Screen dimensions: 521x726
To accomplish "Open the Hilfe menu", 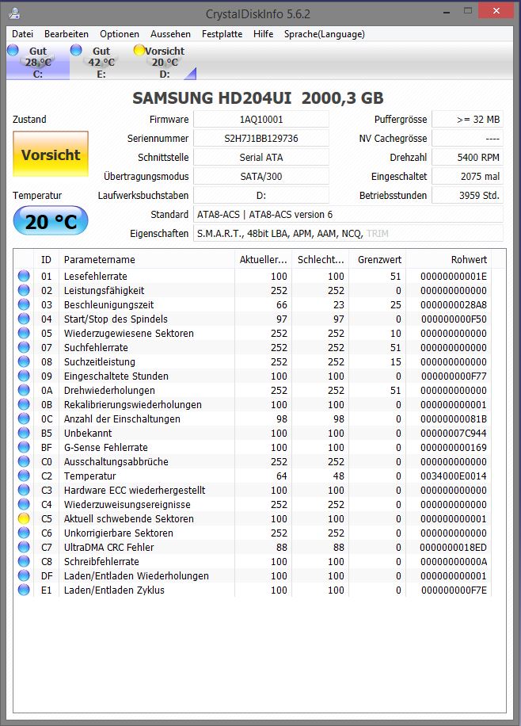I will coord(264,34).
